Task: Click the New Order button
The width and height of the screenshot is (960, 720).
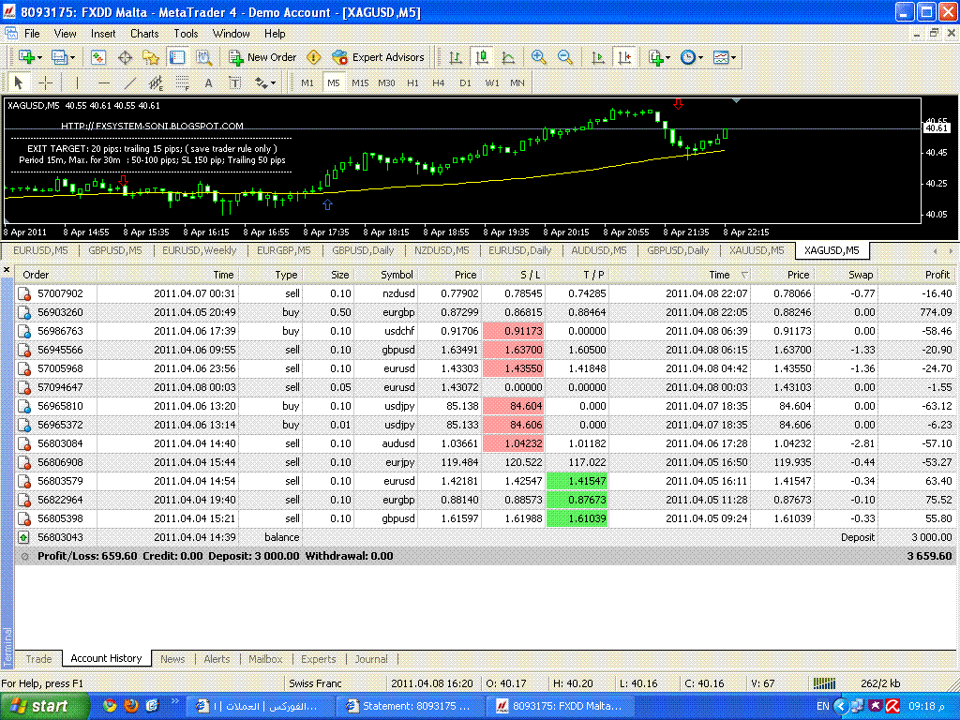Action: 263,57
